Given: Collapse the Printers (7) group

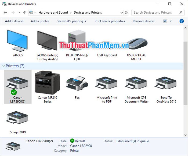Looking at the screenshot, I should (x=3, y=66).
